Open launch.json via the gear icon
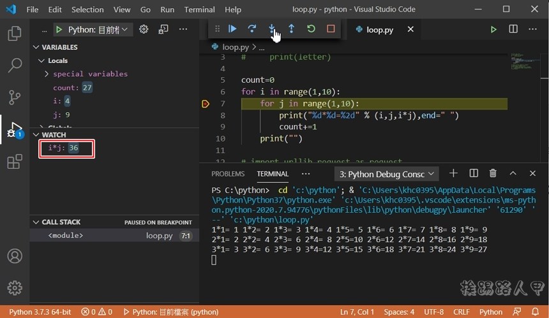Image resolution: width=549 pixels, height=318 pixels. point(144,29)
